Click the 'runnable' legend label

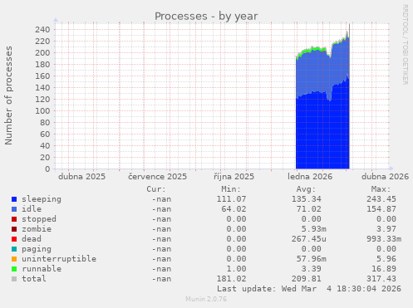(x=42, y=269)
